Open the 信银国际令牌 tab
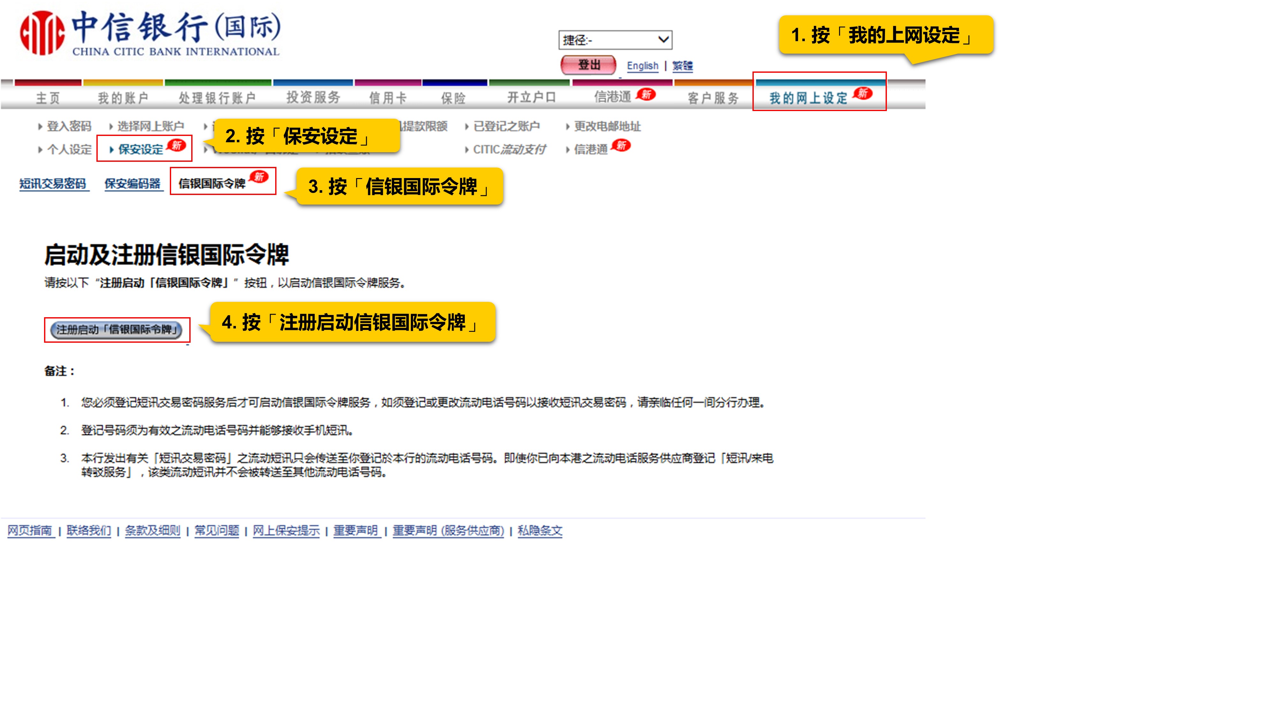The image size is (1277, 718). [212, 184]
